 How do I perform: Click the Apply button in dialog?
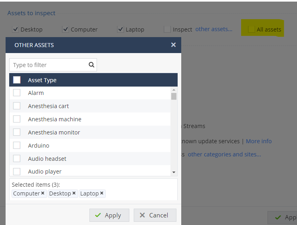tap(109, 215)
